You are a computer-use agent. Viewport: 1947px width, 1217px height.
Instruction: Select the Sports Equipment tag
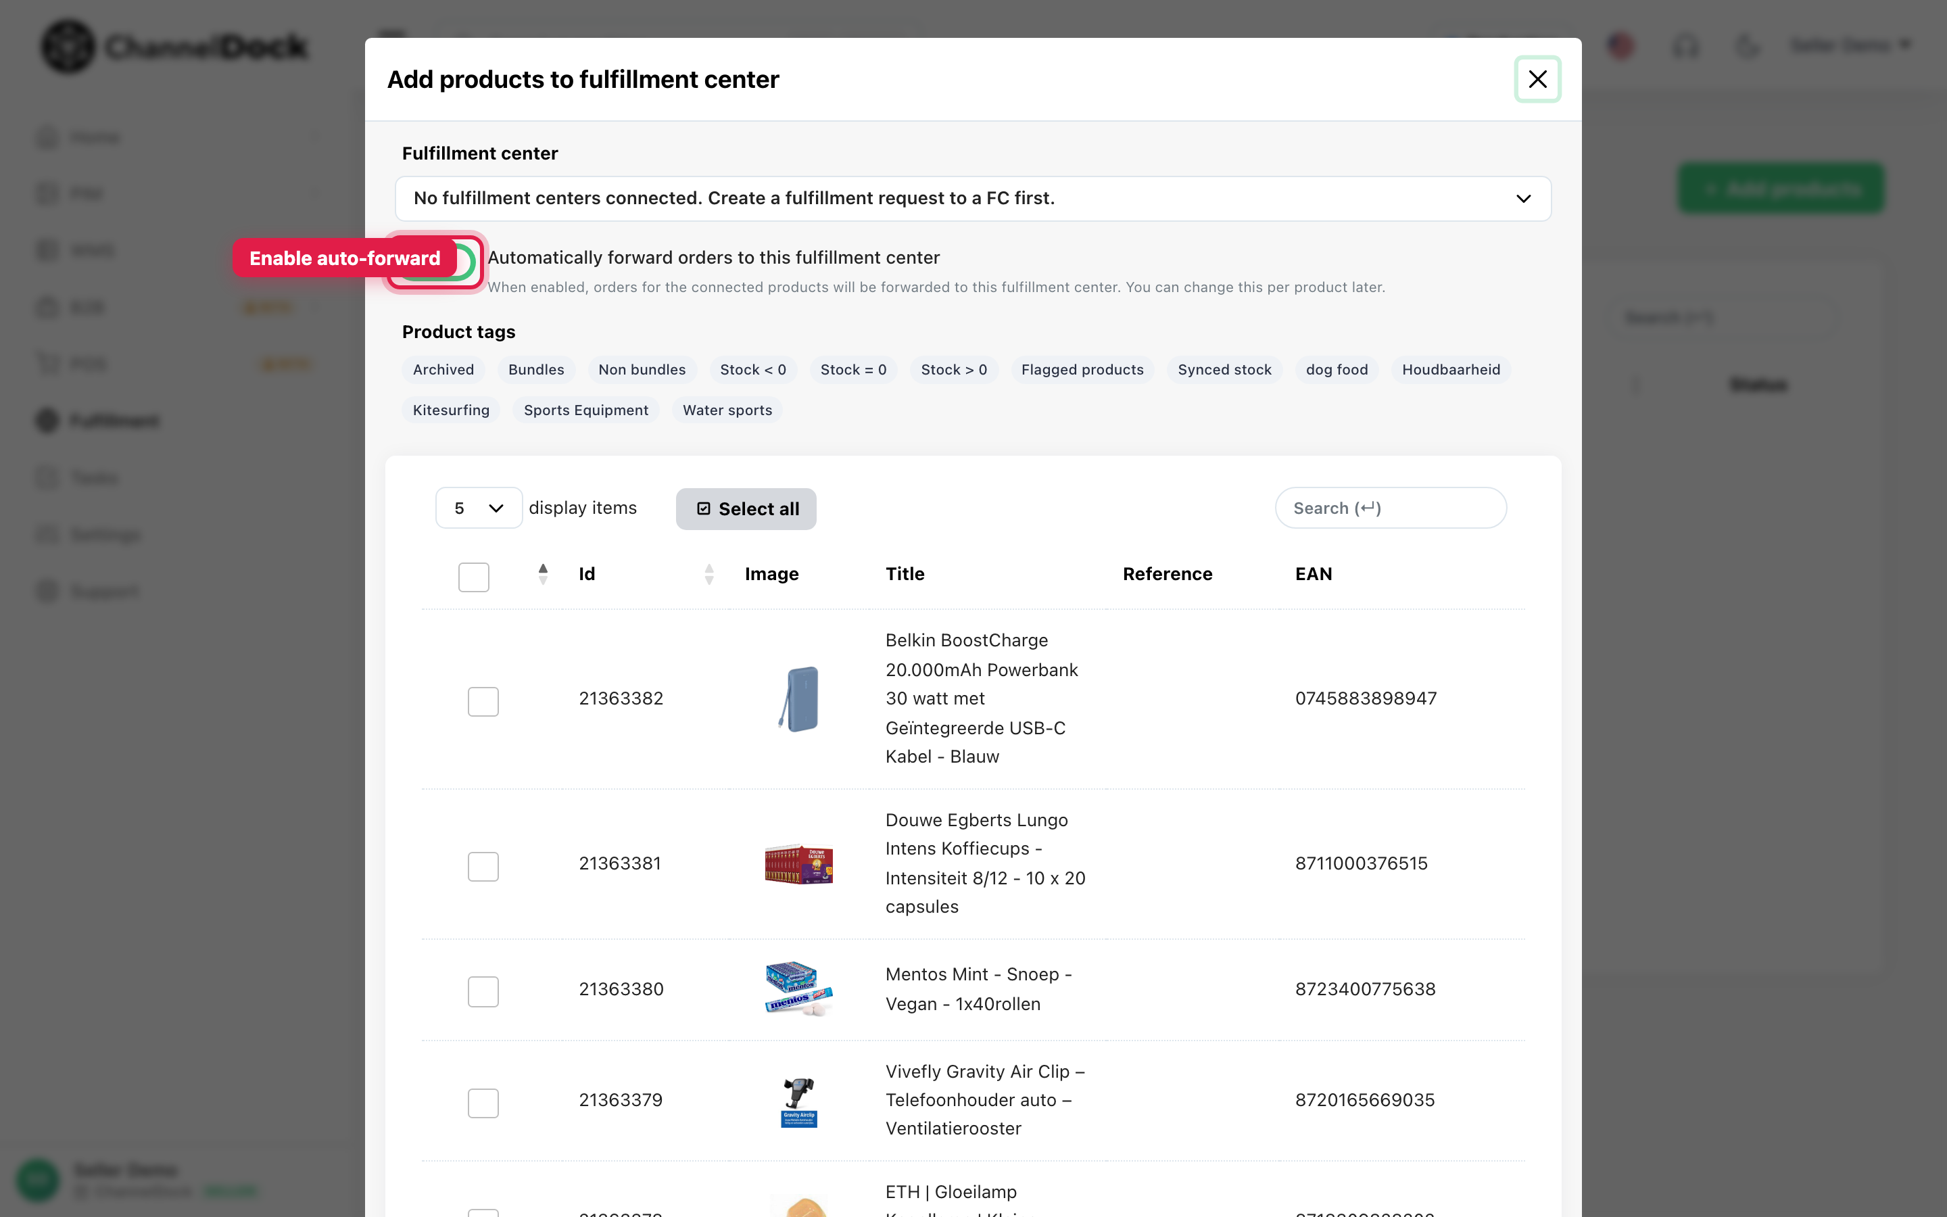click(585, 410)
